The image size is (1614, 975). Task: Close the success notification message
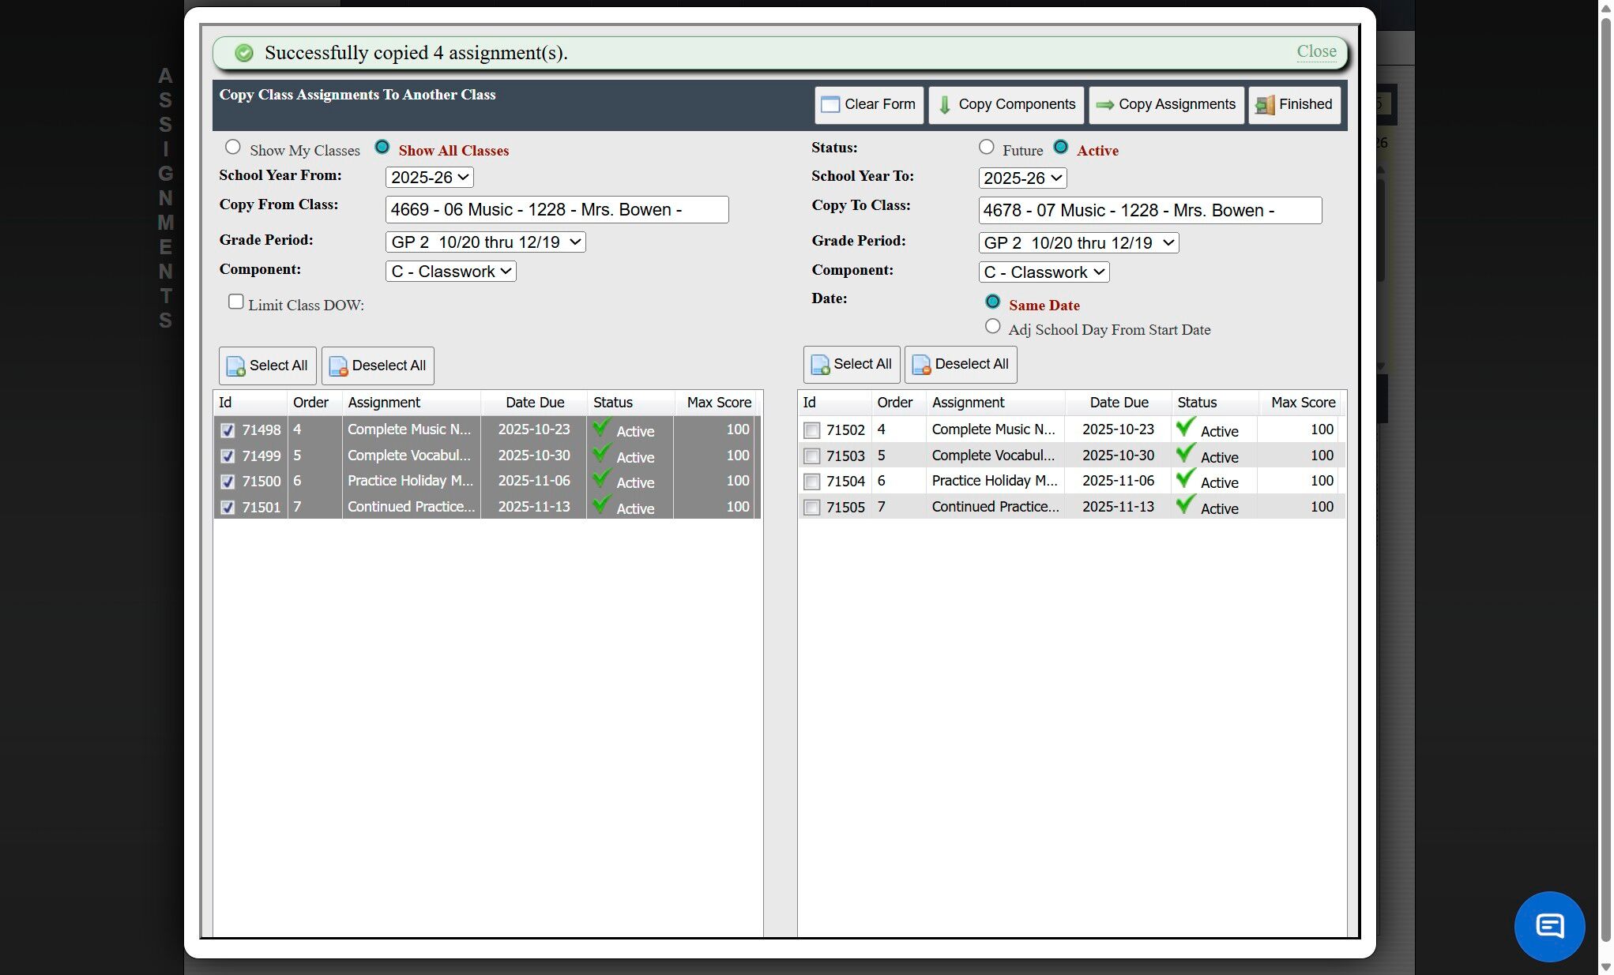click(1315, 52)
